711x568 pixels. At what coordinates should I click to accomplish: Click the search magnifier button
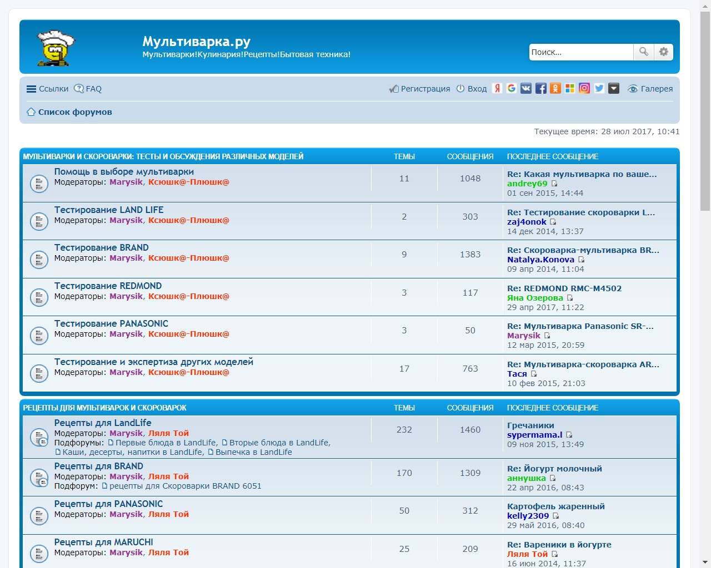[643, 52]
